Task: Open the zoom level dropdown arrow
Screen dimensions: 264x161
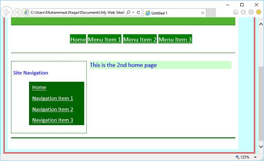Action: tap(255, 157)
